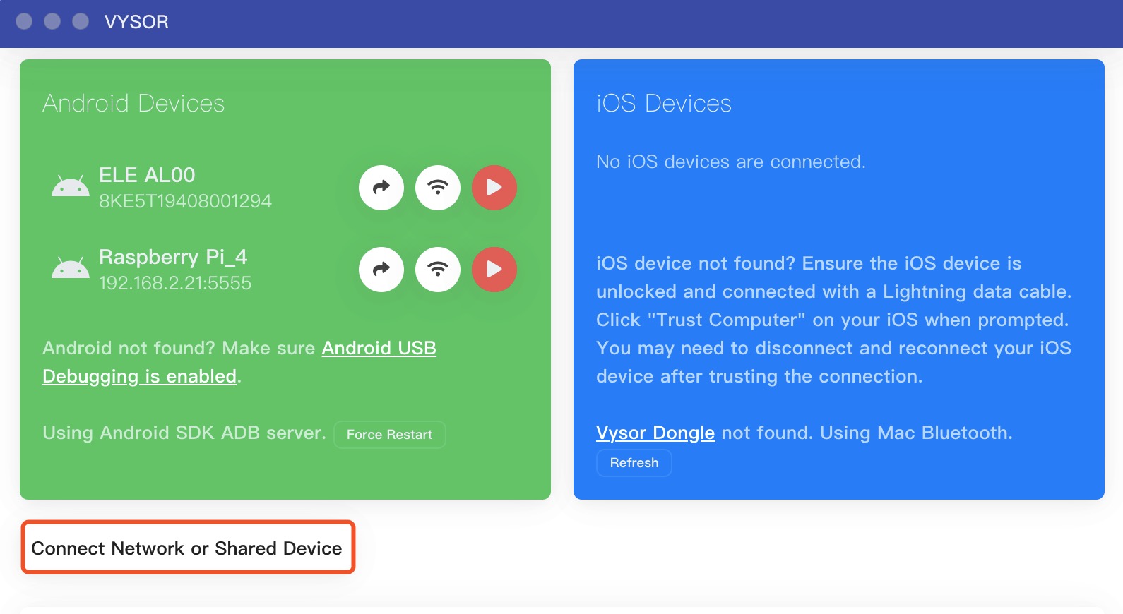Screen dimensions: 1123x614
Task: Click the Android robot icon beside Raspberry Pi_4
Action: (71, 268)
